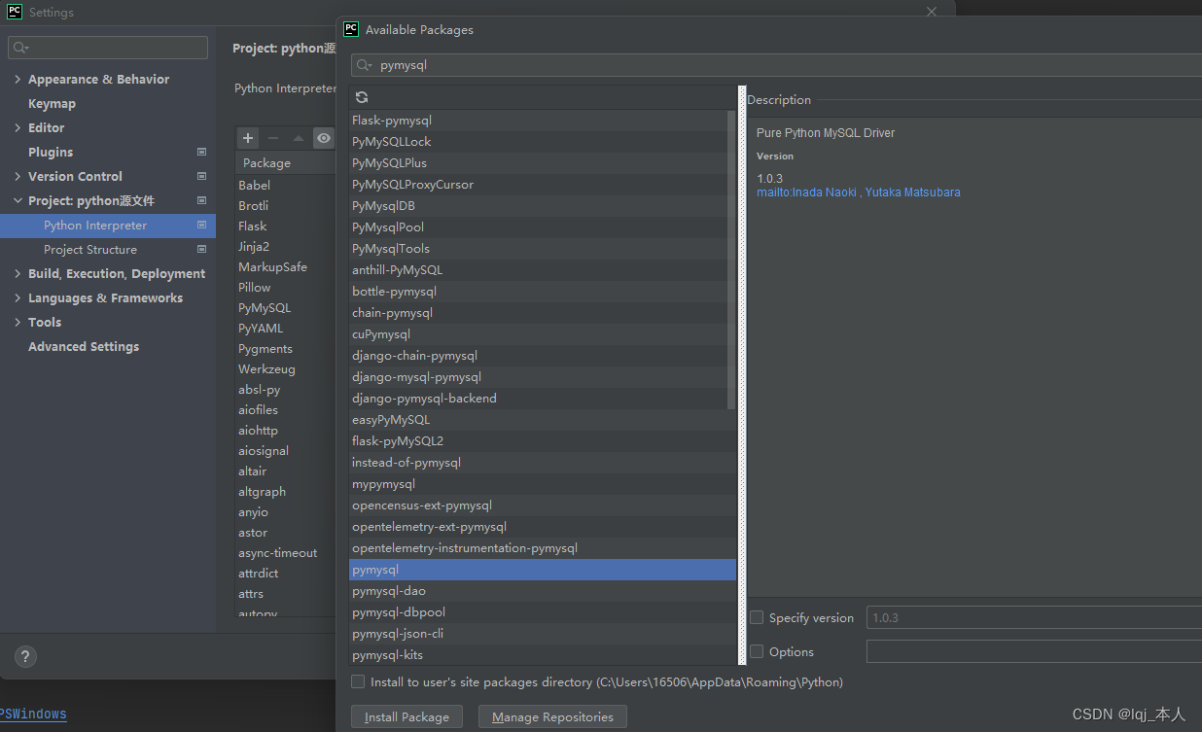1202x732 pixels.
Task: Select pymysql-json-cli in available packages
Action: (543, 634)
